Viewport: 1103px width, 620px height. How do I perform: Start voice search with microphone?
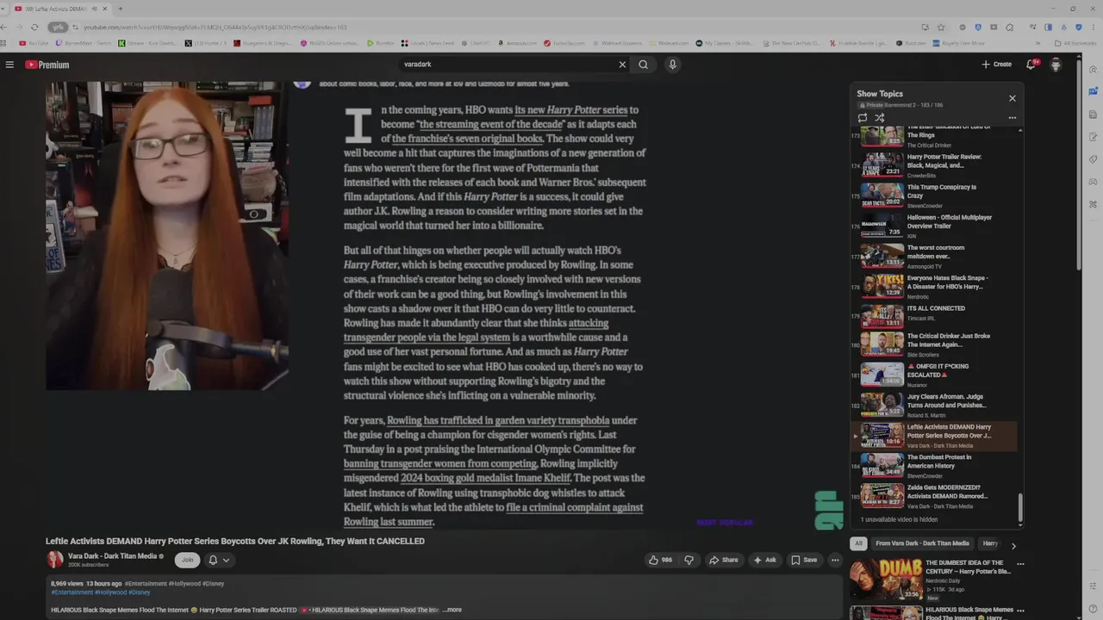coord(672,65)
